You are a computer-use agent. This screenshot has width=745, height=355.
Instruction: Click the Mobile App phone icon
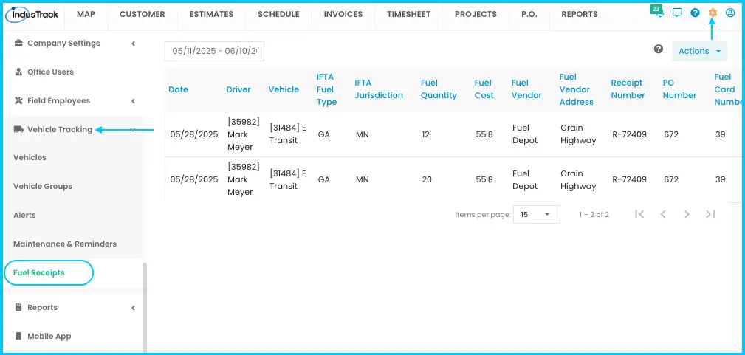click(x=18, y=336)
